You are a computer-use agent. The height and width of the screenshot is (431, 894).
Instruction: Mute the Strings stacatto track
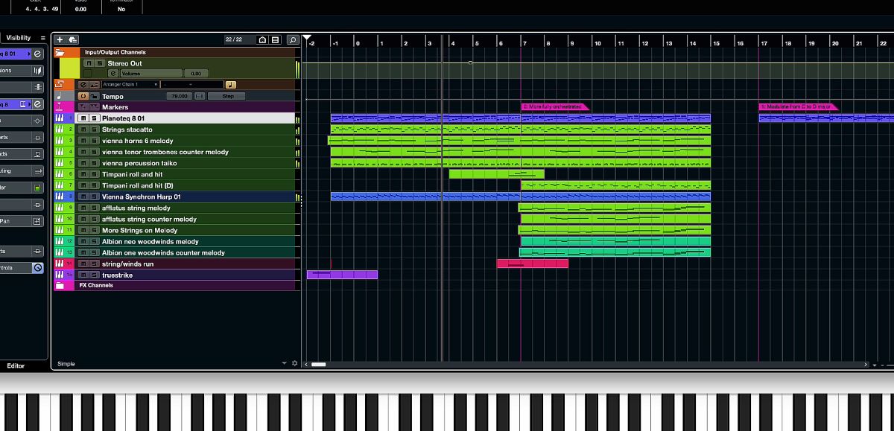tap(84, 130)
